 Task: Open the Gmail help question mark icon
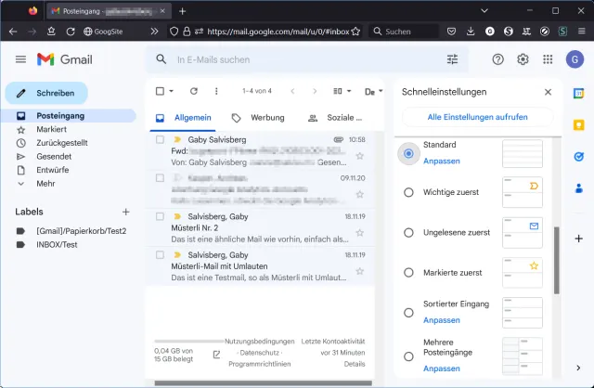tap(498, 59)
